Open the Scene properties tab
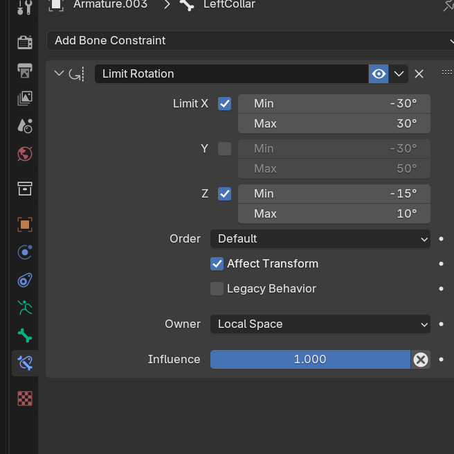 point(25,126)
